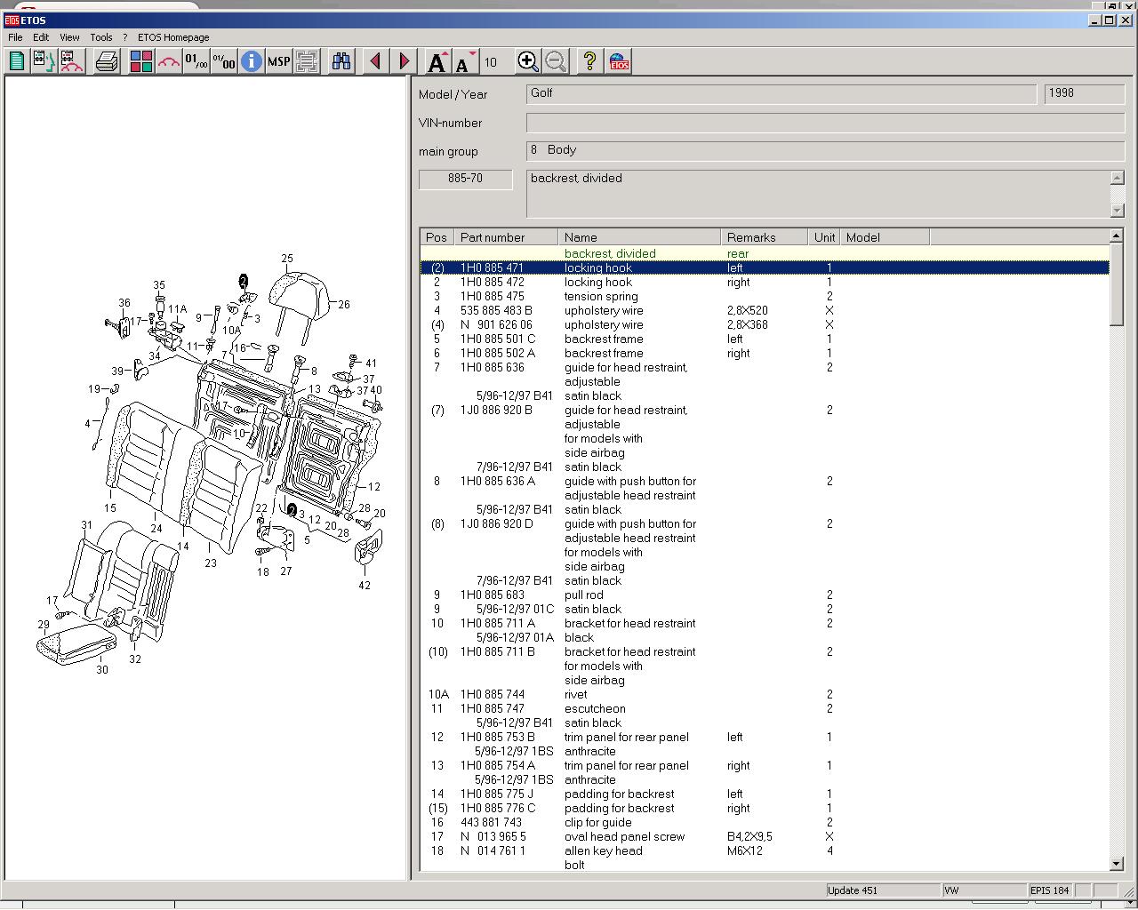Screen dimensions: 1138x910
Task: Click the ETOS globe icon in toolbar
Action: (619, 61)
